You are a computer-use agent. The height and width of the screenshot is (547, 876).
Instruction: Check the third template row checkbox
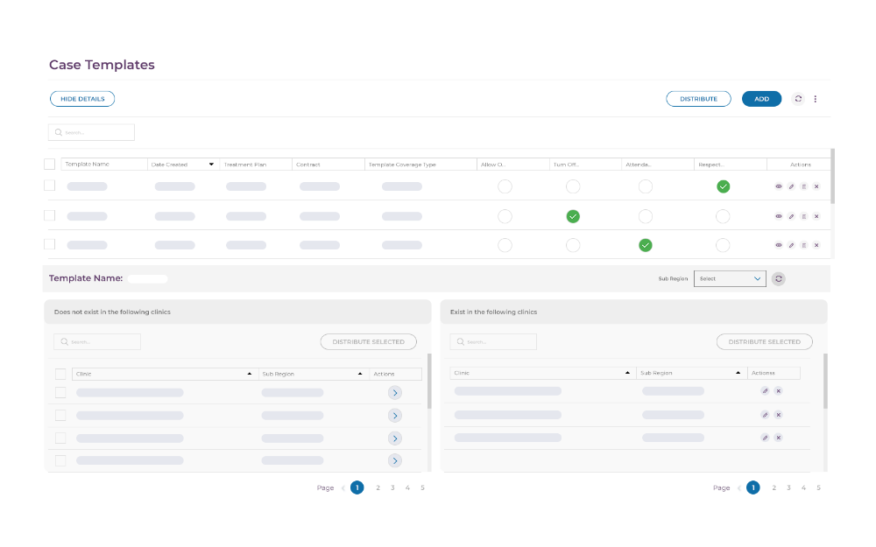(50, 244)
